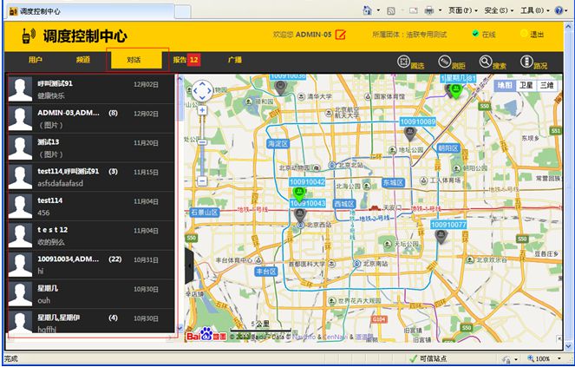
Task: Click the map zoom-out minus button
Action: [x=202, y=180]
